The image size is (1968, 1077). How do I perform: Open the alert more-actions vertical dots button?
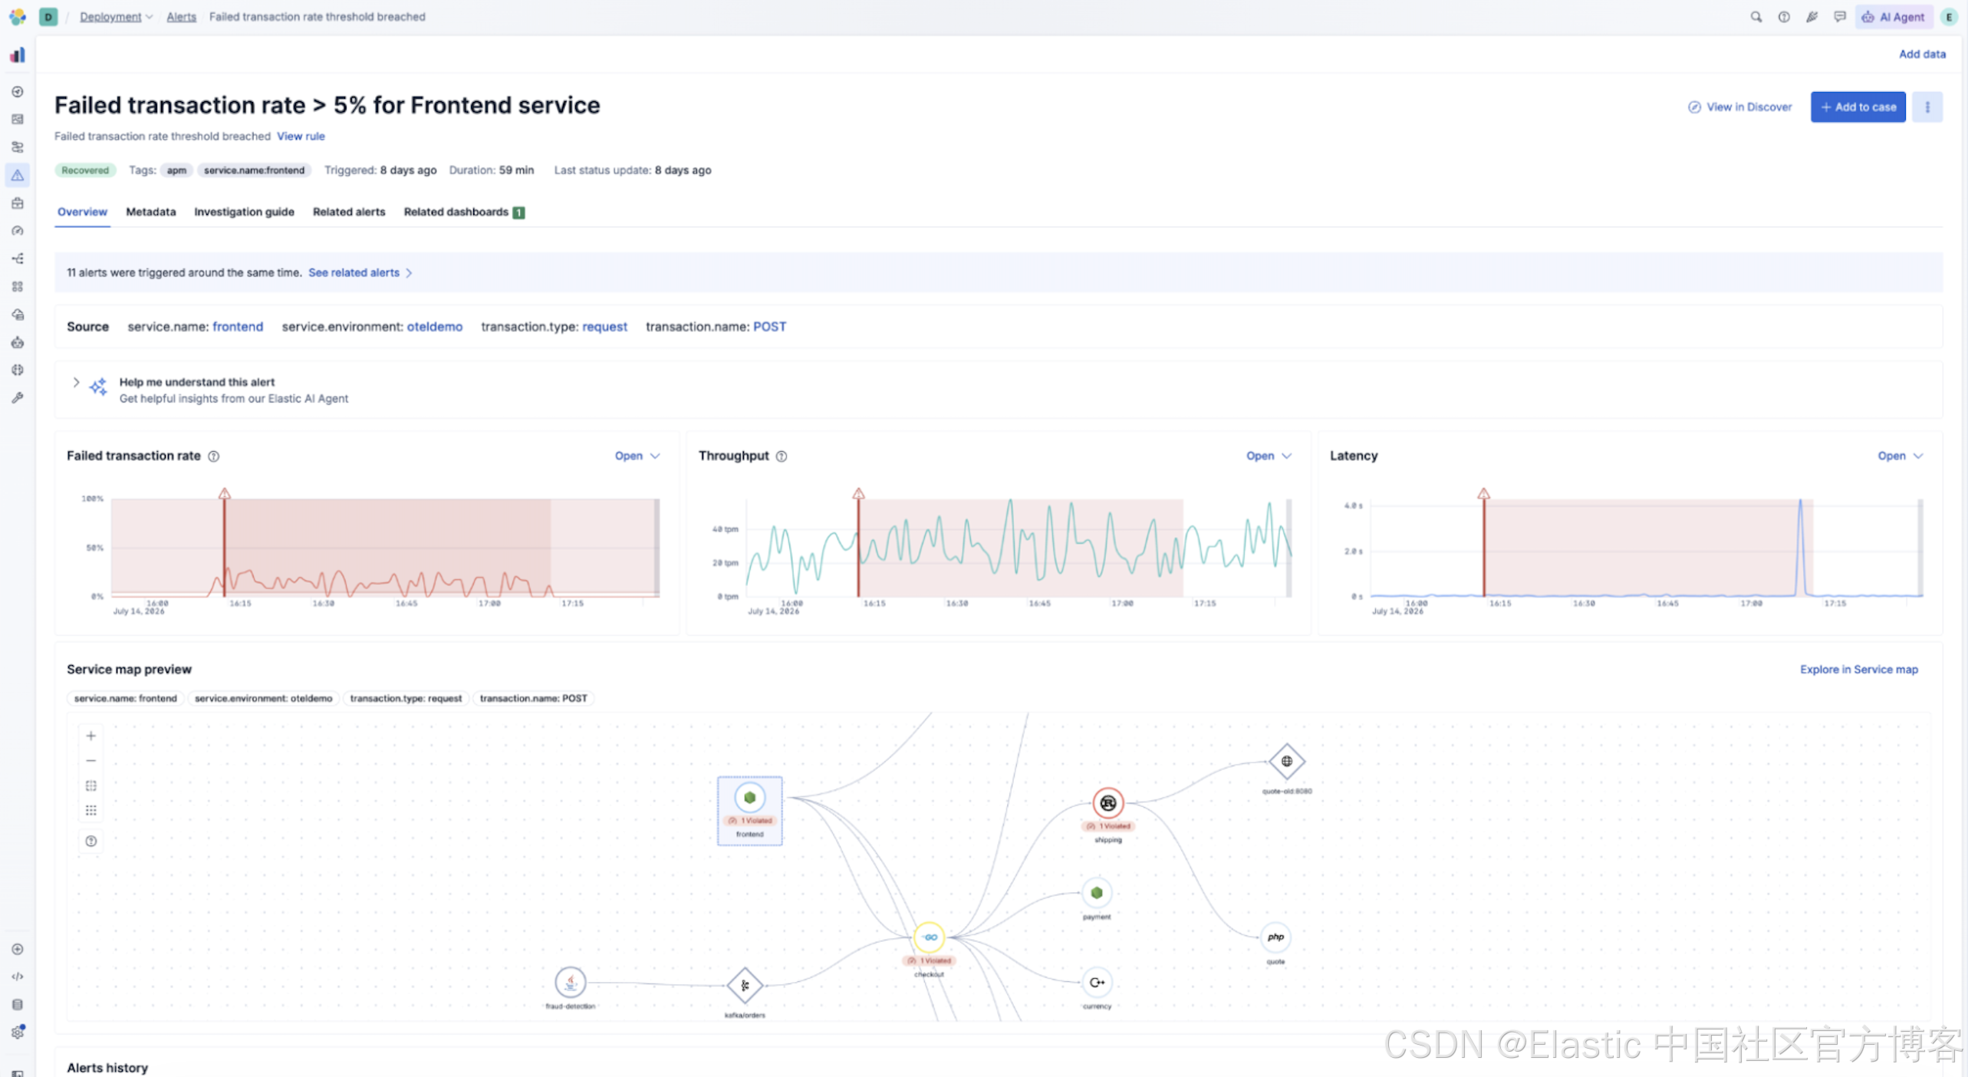1927,107
